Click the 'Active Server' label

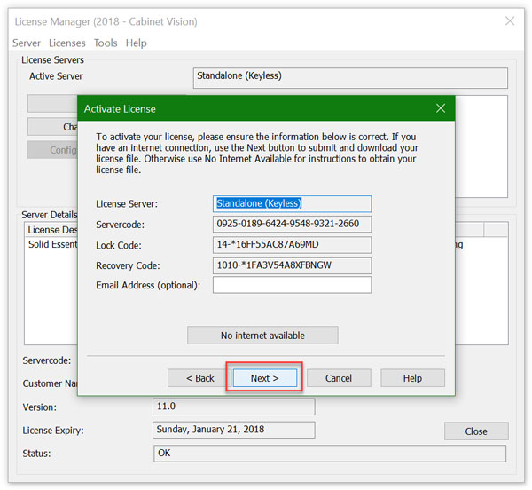(56, 76)
